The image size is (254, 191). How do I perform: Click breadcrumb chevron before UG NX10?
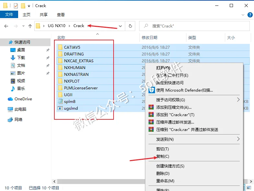[x=44, y=26]
